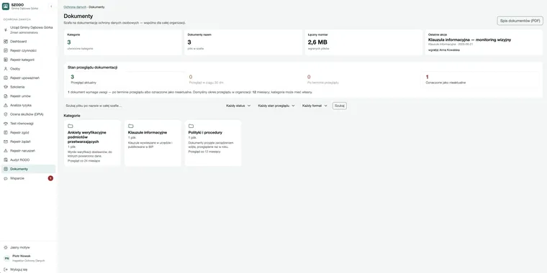Click the Rejestr żądań envelope icon

click(6, 142)
